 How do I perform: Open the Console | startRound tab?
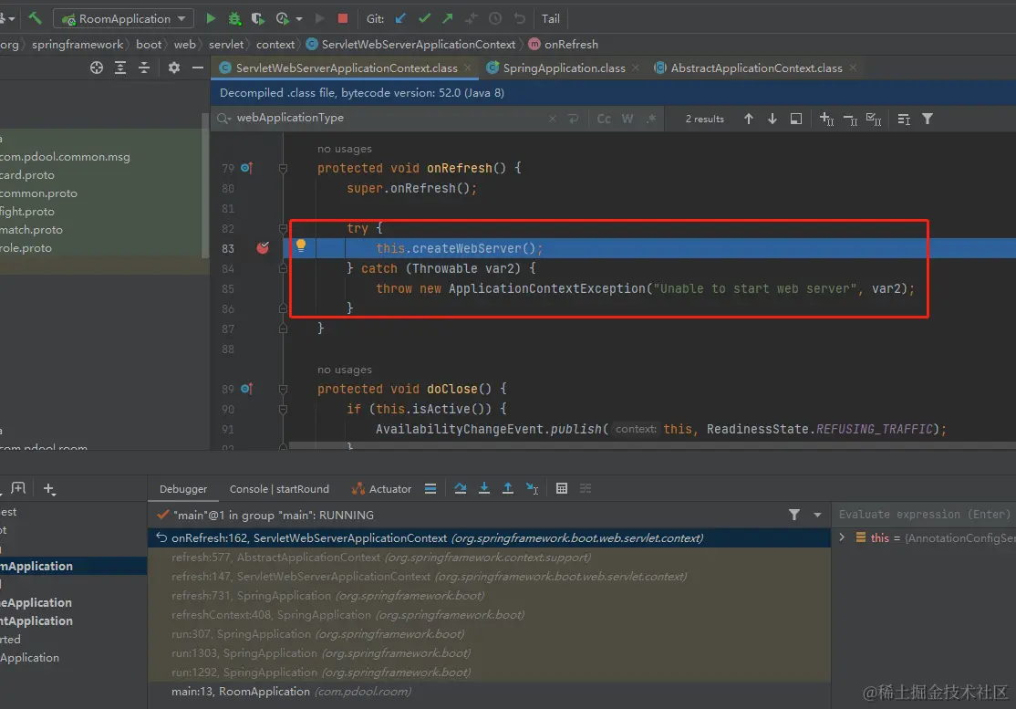tap(279, 489)
